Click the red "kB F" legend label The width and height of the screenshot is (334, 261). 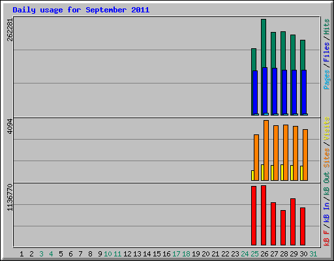click(327, 238)
